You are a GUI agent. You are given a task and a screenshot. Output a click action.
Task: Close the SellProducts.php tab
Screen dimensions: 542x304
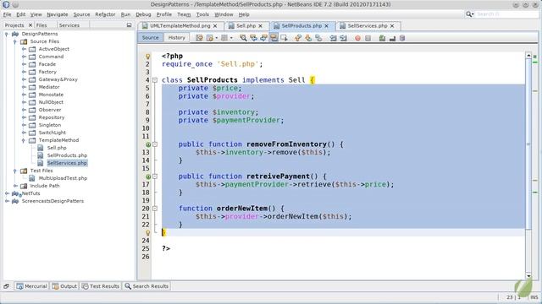coord(326,26)
